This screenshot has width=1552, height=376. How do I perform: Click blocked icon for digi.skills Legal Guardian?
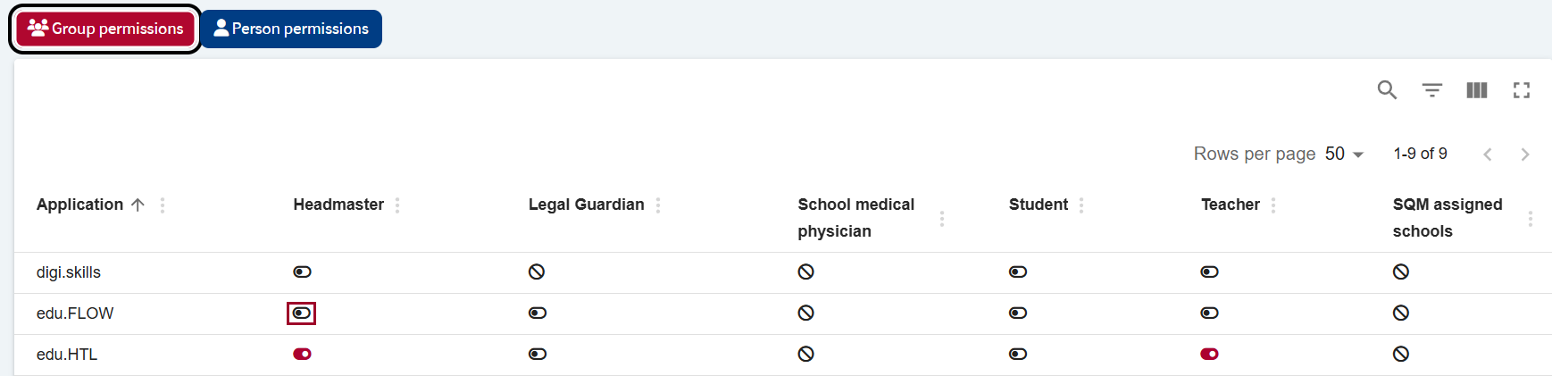coord(537,272)
